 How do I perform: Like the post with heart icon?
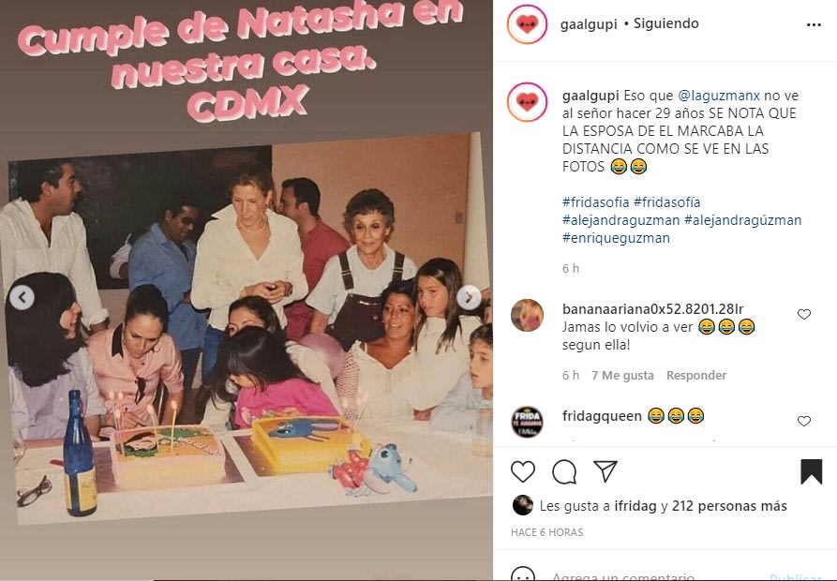click(x=523, y=471)
